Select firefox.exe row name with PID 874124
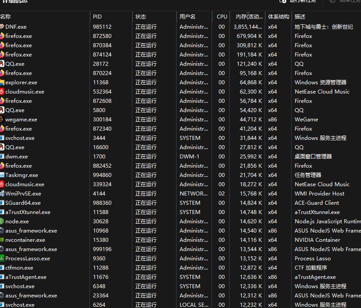 (x=19, y=55)
